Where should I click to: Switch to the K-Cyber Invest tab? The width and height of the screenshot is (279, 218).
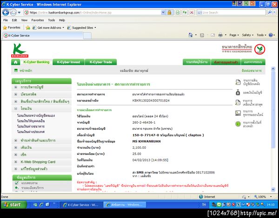(68, 62)
